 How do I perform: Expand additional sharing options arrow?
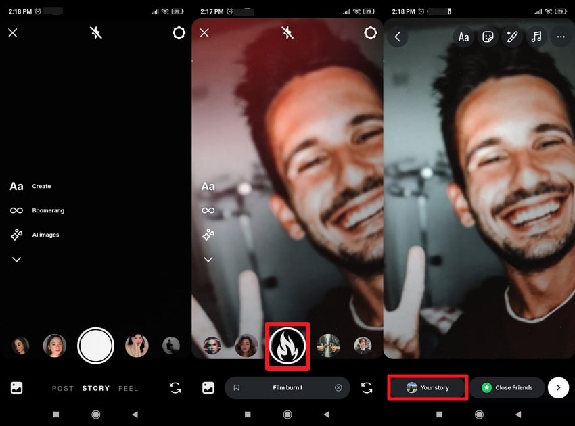[559, 387]
